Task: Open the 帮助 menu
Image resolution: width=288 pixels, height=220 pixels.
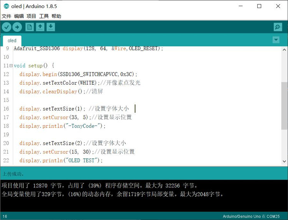Action: pyautogui.click(x=56, y=16)
